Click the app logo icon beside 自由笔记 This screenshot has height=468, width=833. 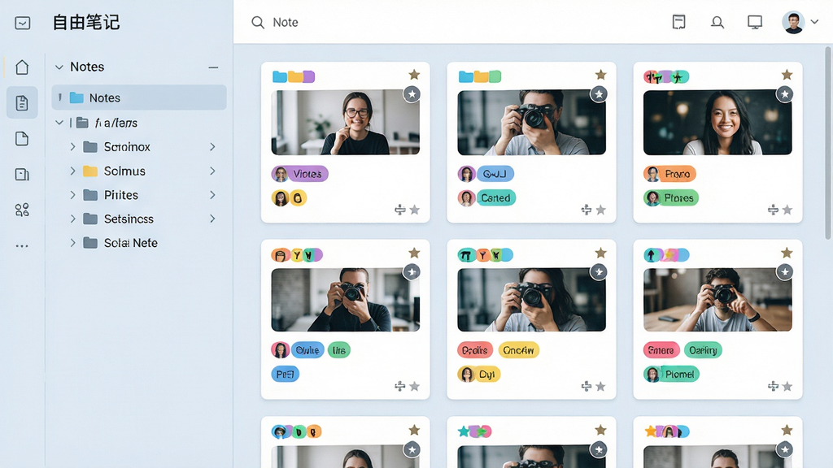coord(22,23)
